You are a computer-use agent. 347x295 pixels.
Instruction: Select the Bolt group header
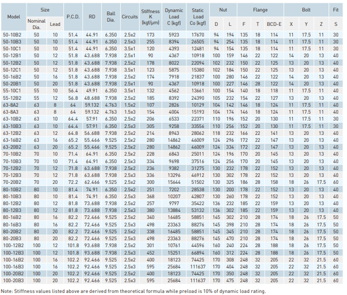[x=306, y=10]
